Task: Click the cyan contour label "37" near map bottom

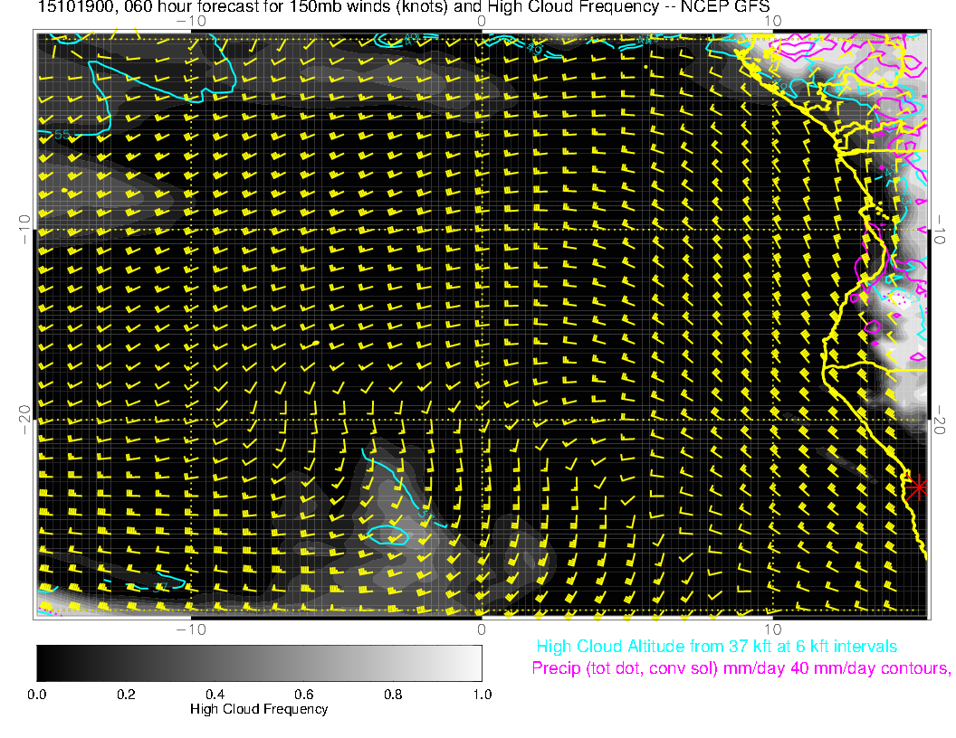Action: (159, 587)
